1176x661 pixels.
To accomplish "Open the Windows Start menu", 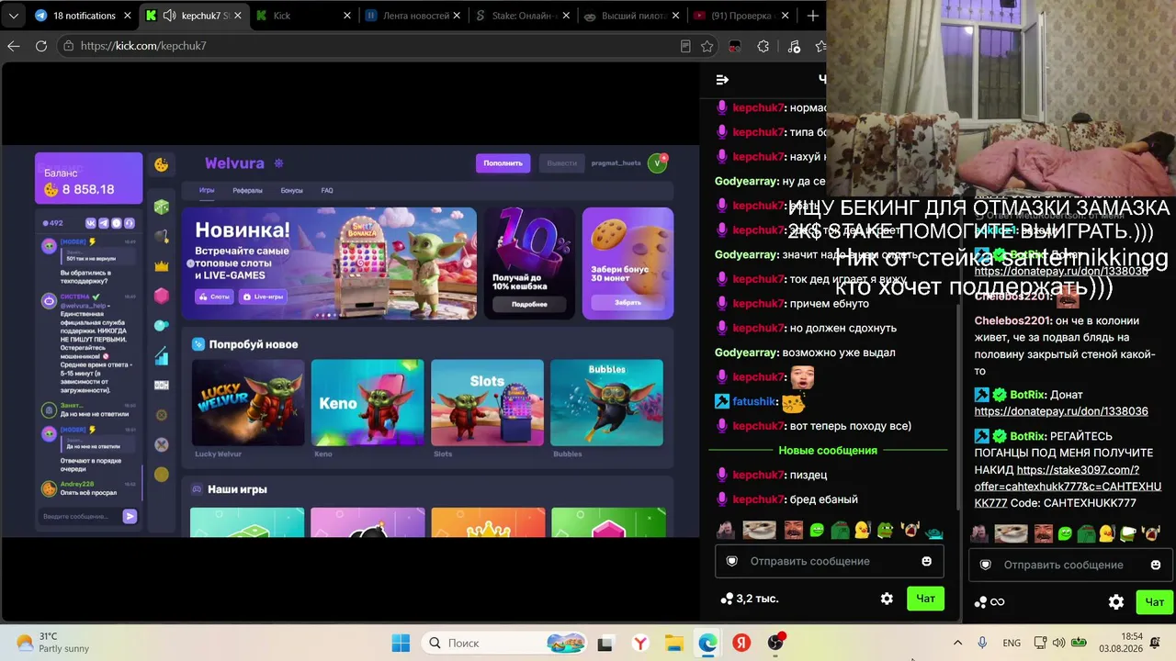I will pos(401,643).
